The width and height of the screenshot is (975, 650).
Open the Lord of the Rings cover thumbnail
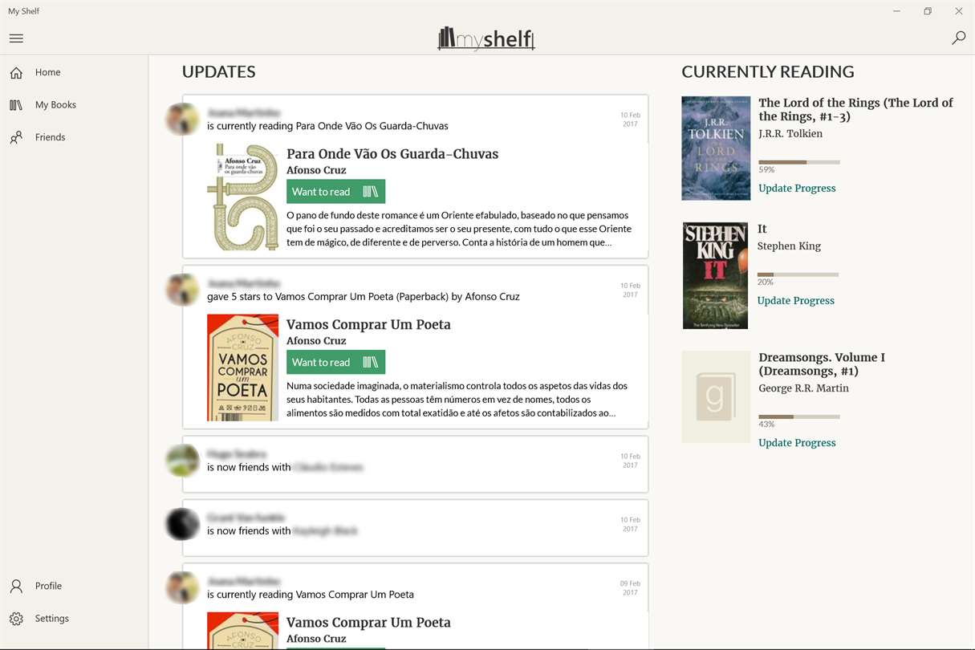pos(716,148)
